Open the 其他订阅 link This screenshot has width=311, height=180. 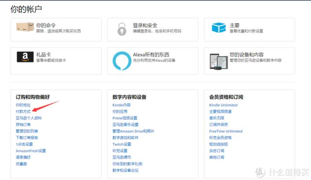(217, 157)
